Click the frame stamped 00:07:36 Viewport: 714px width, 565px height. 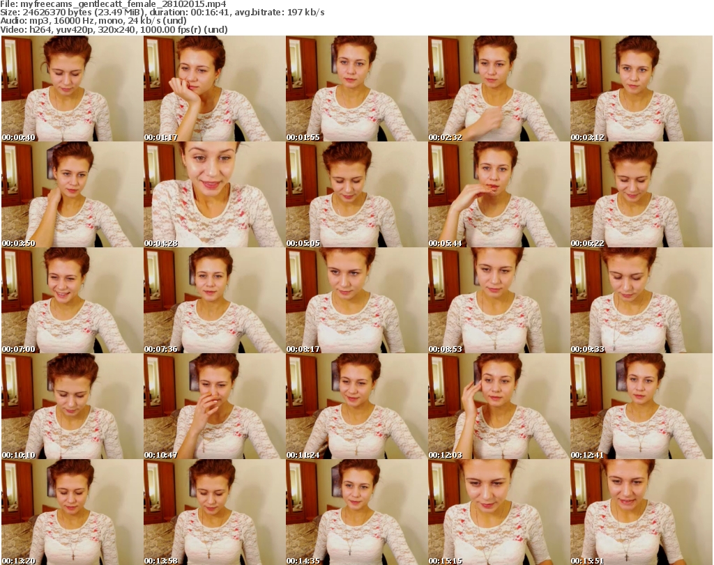coord(215,301)
